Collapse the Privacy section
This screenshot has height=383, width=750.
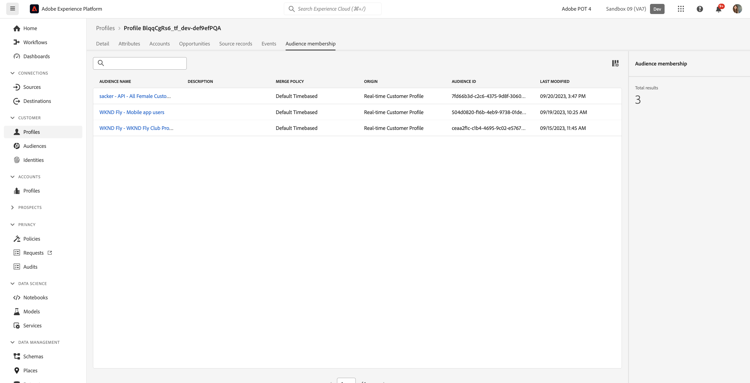[12, 224]
